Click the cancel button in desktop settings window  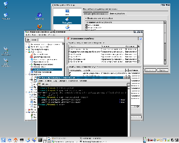click(x=163, y=70)
